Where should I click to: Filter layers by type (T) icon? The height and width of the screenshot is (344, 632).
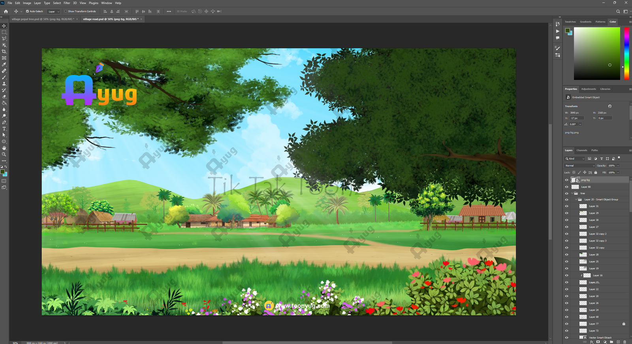click(602, 159)
